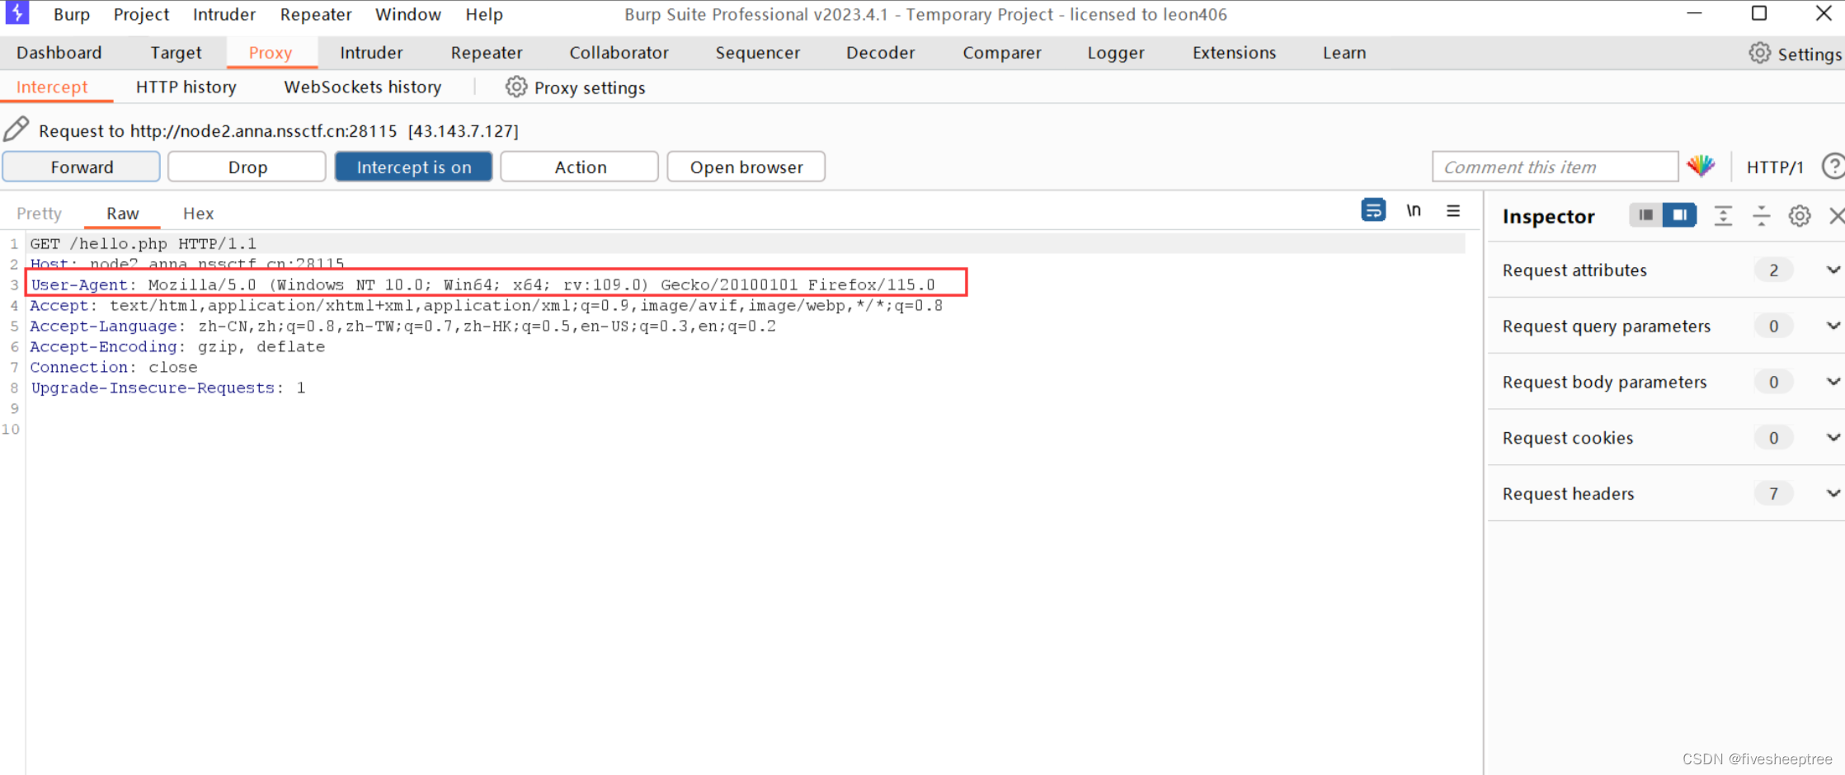
Task: Toggle line wrapping in the request editor
Action: click(x=1373, y=211)
